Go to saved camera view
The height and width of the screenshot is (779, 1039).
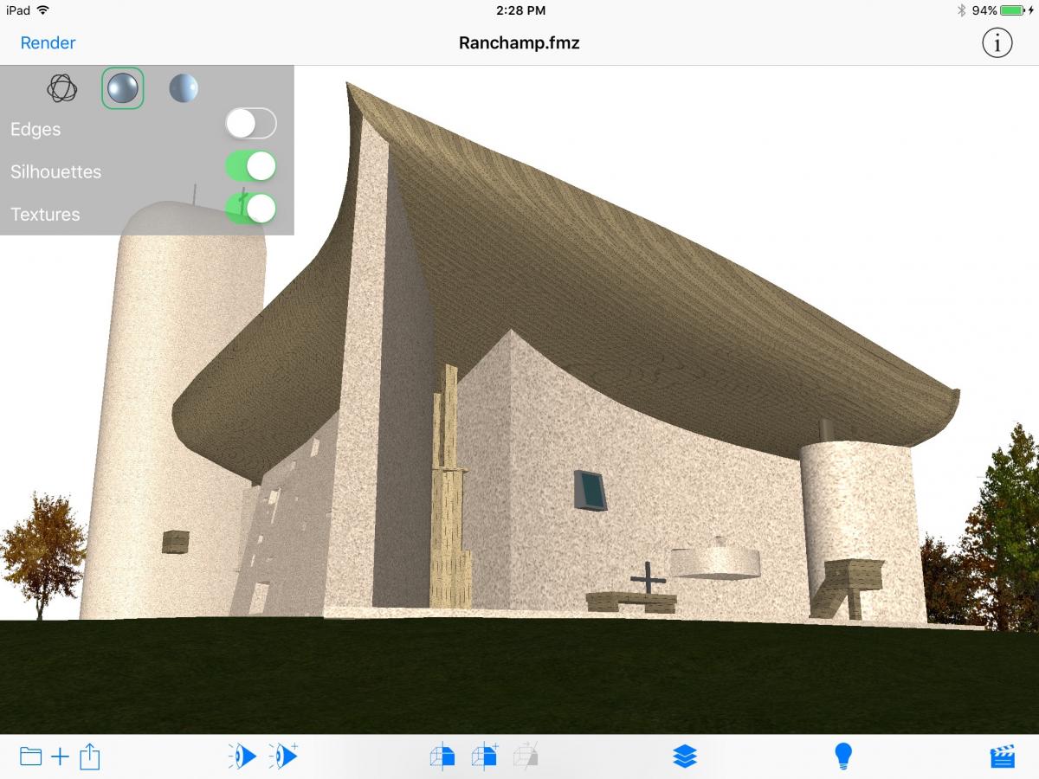point(242,756)
